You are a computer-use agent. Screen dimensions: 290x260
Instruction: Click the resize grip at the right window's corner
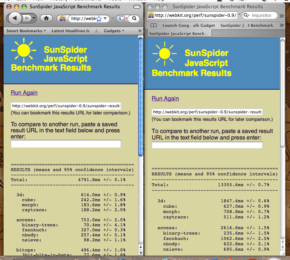tap(283, 254)
